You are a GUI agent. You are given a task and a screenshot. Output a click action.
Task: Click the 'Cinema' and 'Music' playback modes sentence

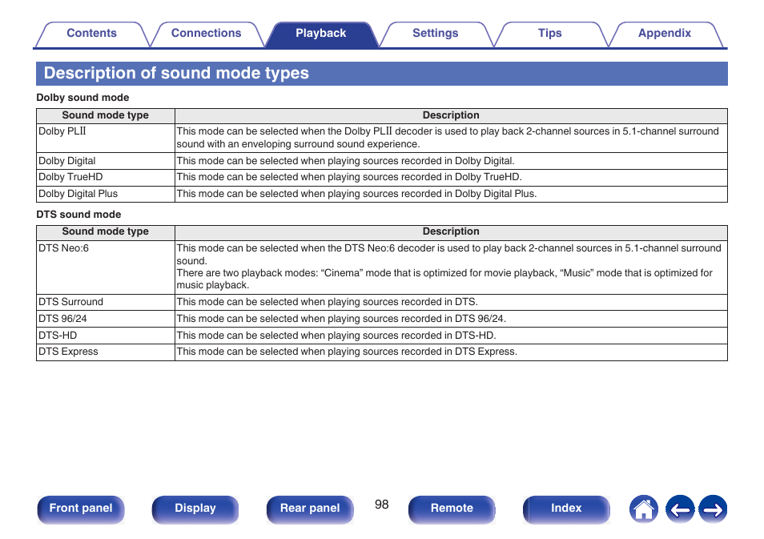[444, 280]
